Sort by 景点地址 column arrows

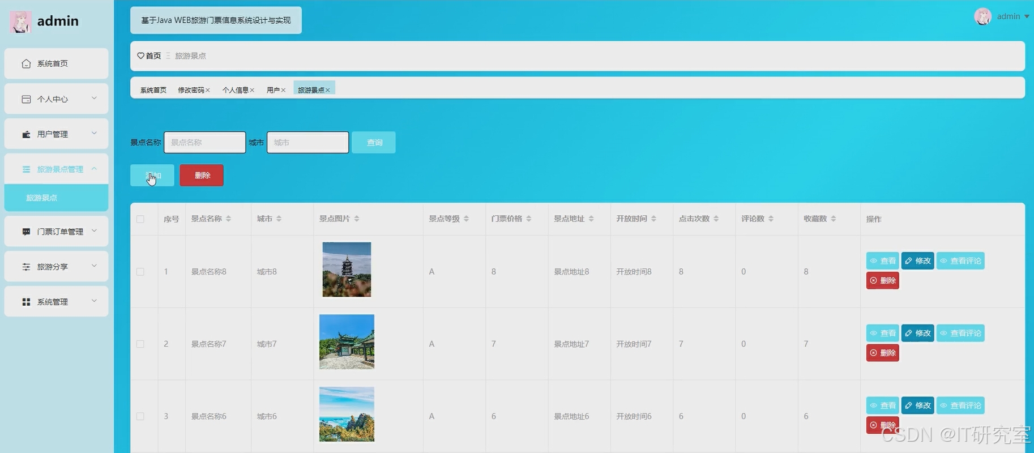click(591, 219)
